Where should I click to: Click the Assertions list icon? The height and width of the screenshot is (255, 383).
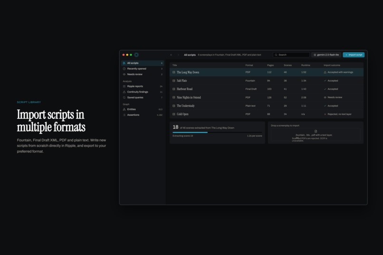tap(124, 115)
